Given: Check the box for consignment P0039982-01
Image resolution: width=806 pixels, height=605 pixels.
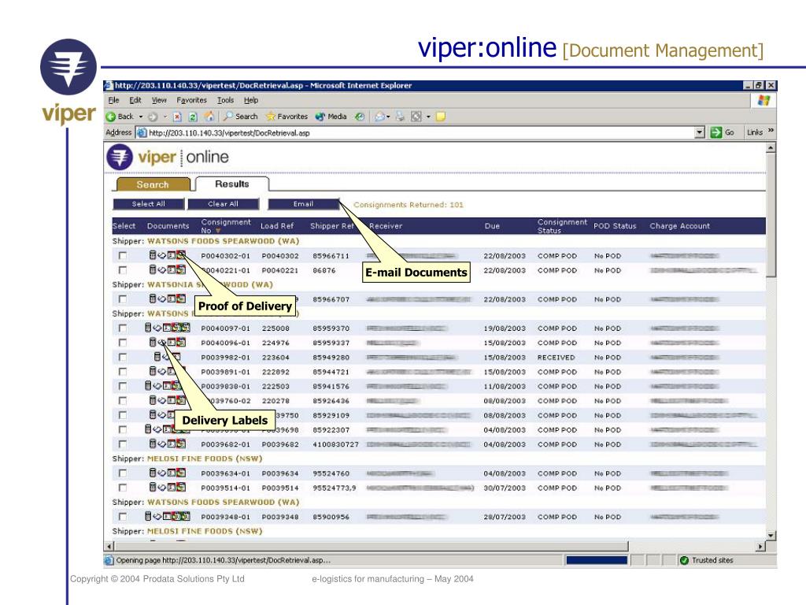Looking at the screenshot, I should (122, 357).
